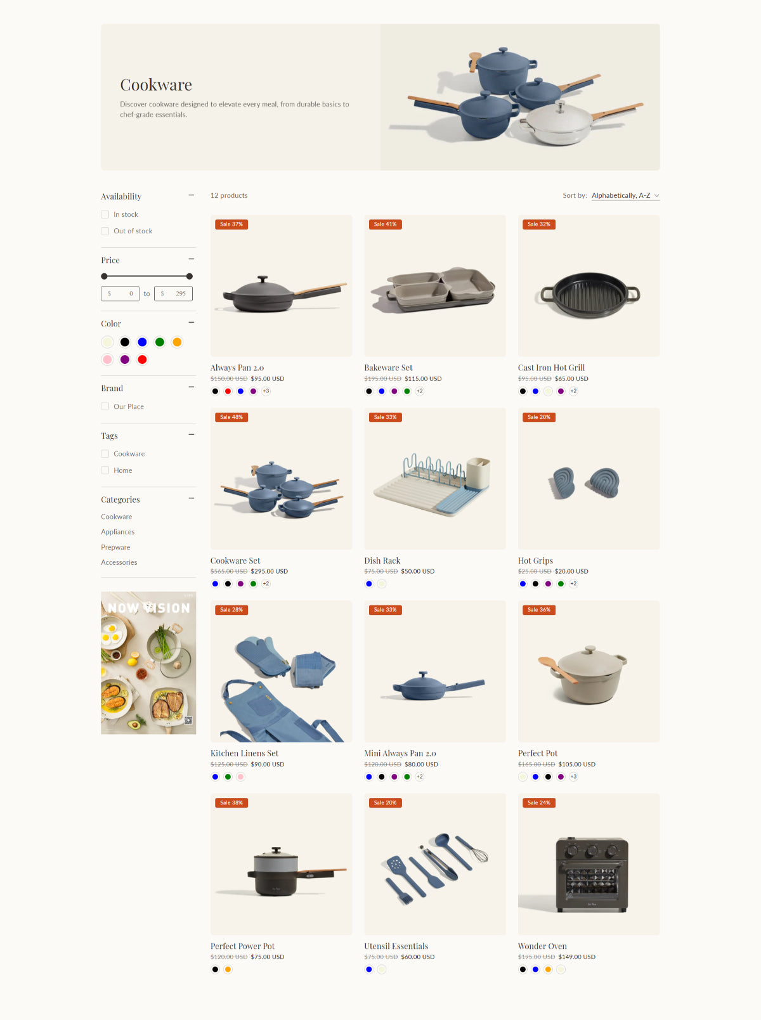Click the +2 colors badge under Hot Grips
This screenshot has height=1020, width=761.
[x=573, y=584]
